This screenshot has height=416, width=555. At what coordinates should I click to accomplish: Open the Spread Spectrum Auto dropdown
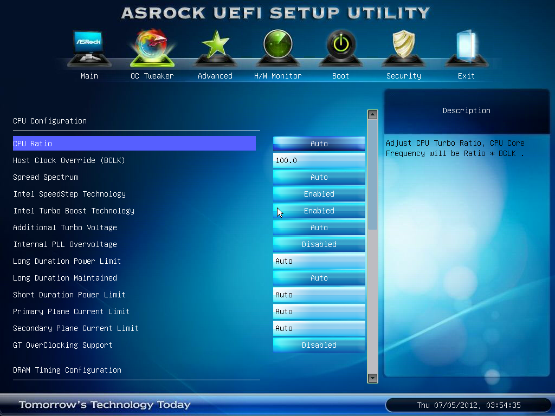click(319, 177)
